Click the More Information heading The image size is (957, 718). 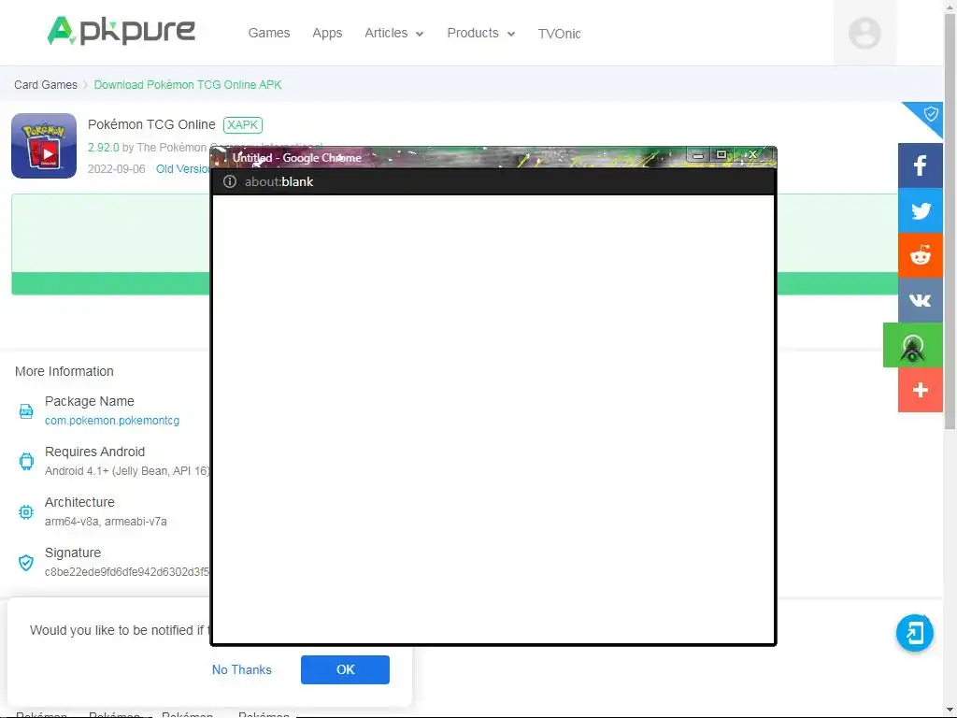point(64,371)
